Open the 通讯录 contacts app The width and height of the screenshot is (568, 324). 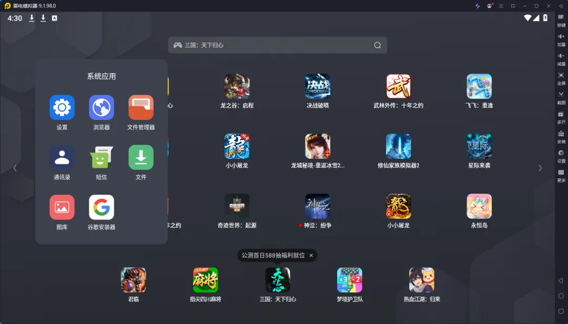pos(62,157)
